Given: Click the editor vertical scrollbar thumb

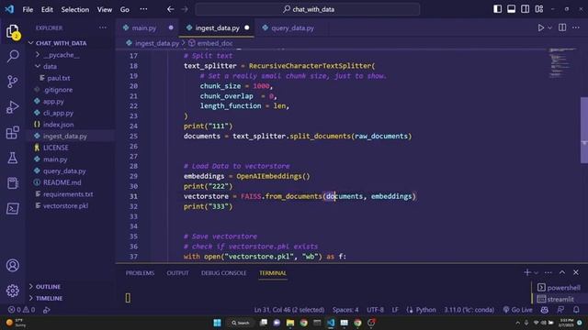Looking at the screenshot, I should (x=584, y=130).
